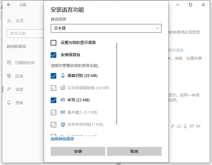
Task: Maximize the Settings window
Action: click(190, 5)
